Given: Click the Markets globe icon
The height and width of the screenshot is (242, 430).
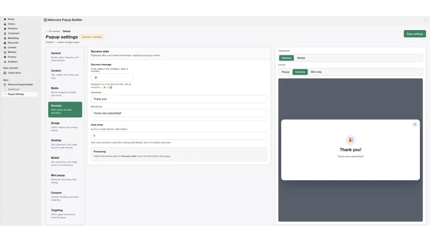Looking at the screenshot, I should pyautogui.click(x=5, y=52).
